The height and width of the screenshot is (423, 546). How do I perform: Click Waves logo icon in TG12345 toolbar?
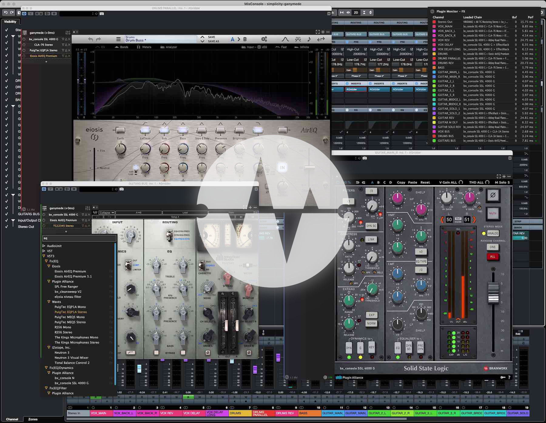click(95, 213)
